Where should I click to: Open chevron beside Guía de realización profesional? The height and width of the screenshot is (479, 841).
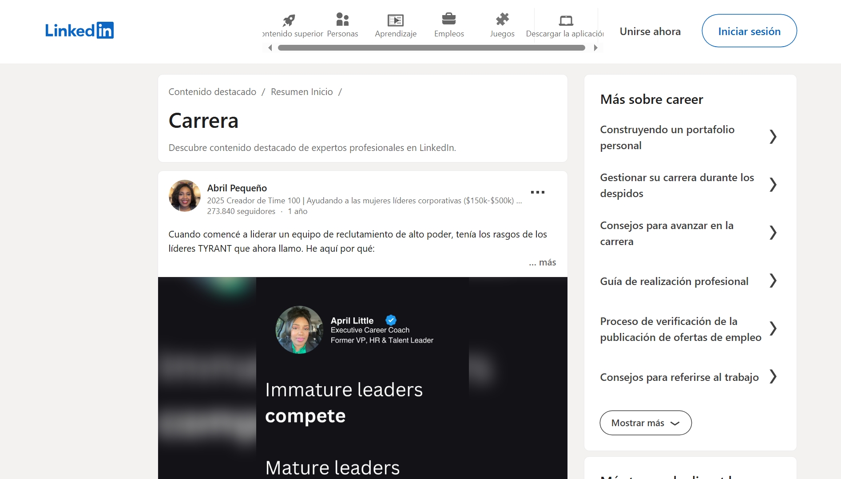coord(773,281)
